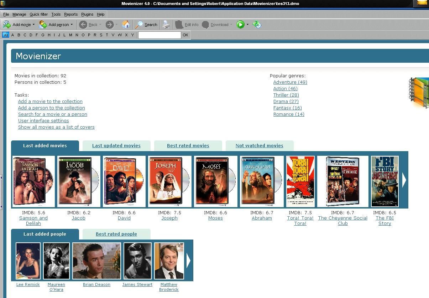
Task: Click the Samson and Delilah cover
Action: coord(33,181)
